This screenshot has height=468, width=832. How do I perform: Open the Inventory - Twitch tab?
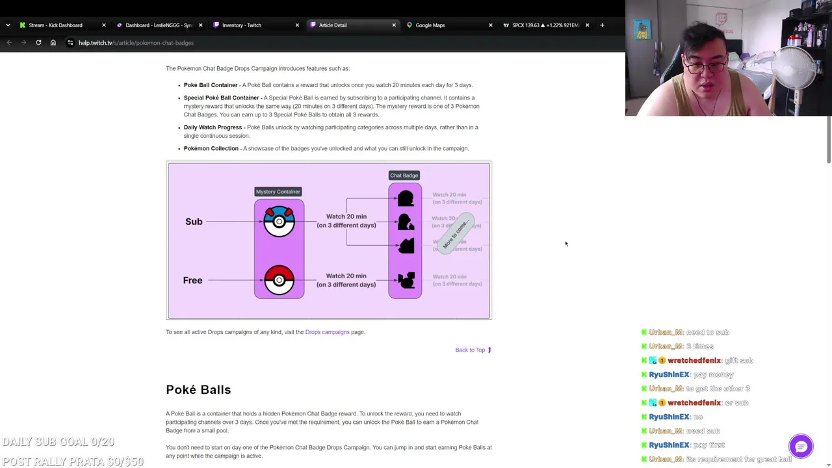click(x=255, y=25)
